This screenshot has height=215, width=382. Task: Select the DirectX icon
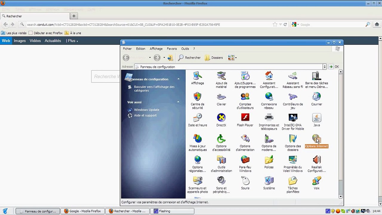[221, 120]
